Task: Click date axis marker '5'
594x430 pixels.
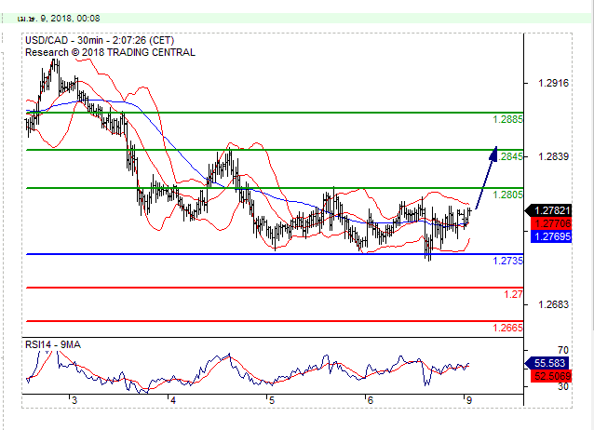Action: coord(272,400)
